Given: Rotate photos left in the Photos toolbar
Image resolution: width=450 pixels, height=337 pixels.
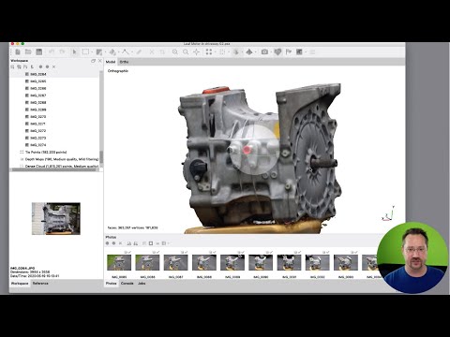Looking at the screenshot, I should pos(129,243).
